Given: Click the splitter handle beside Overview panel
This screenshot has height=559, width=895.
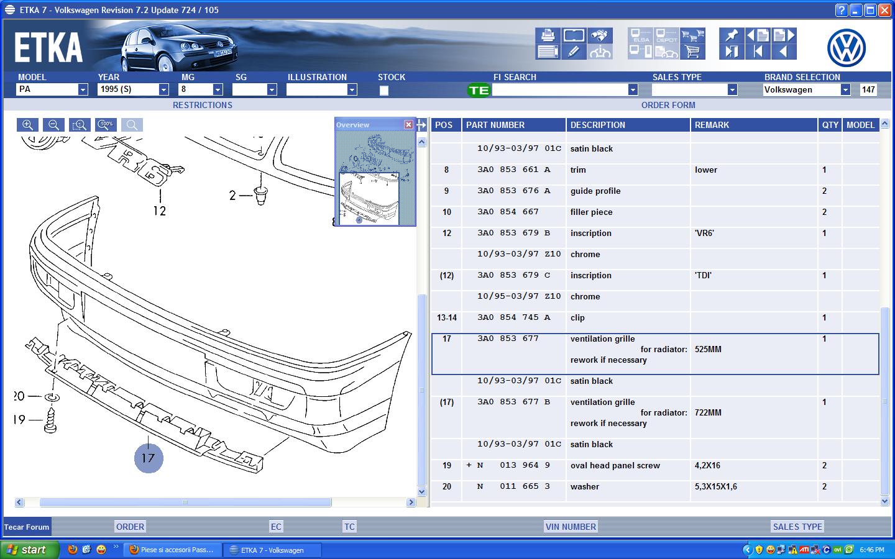Looking at the screenshot, I should [422, 125].
